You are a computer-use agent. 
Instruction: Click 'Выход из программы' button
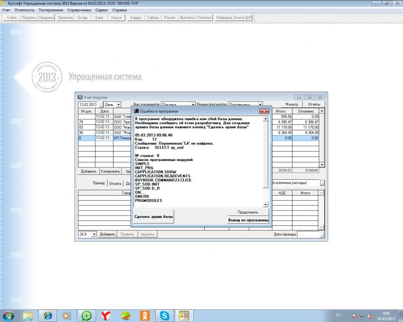pos(248,220)
